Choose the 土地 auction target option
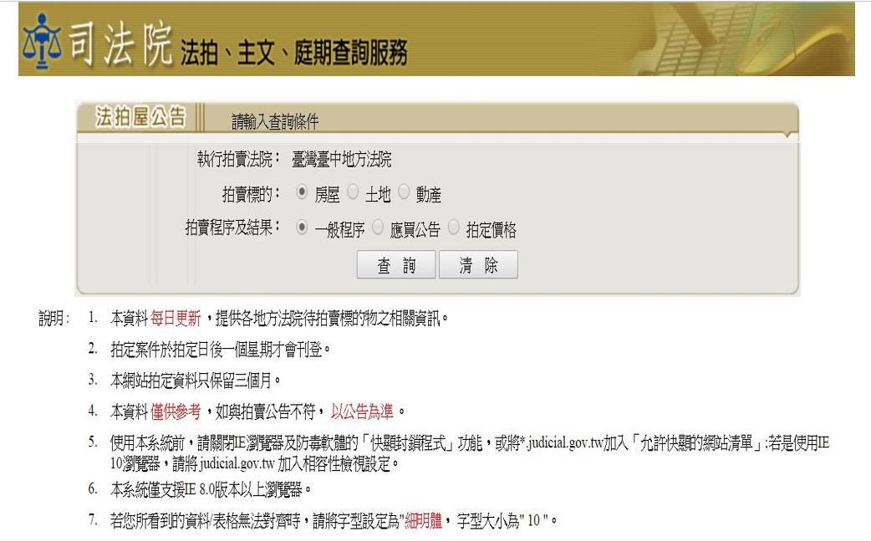The width and height of the screenshot is (871, 542). (353, 194)
